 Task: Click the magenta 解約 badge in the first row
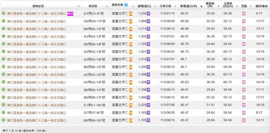[70, 14]
